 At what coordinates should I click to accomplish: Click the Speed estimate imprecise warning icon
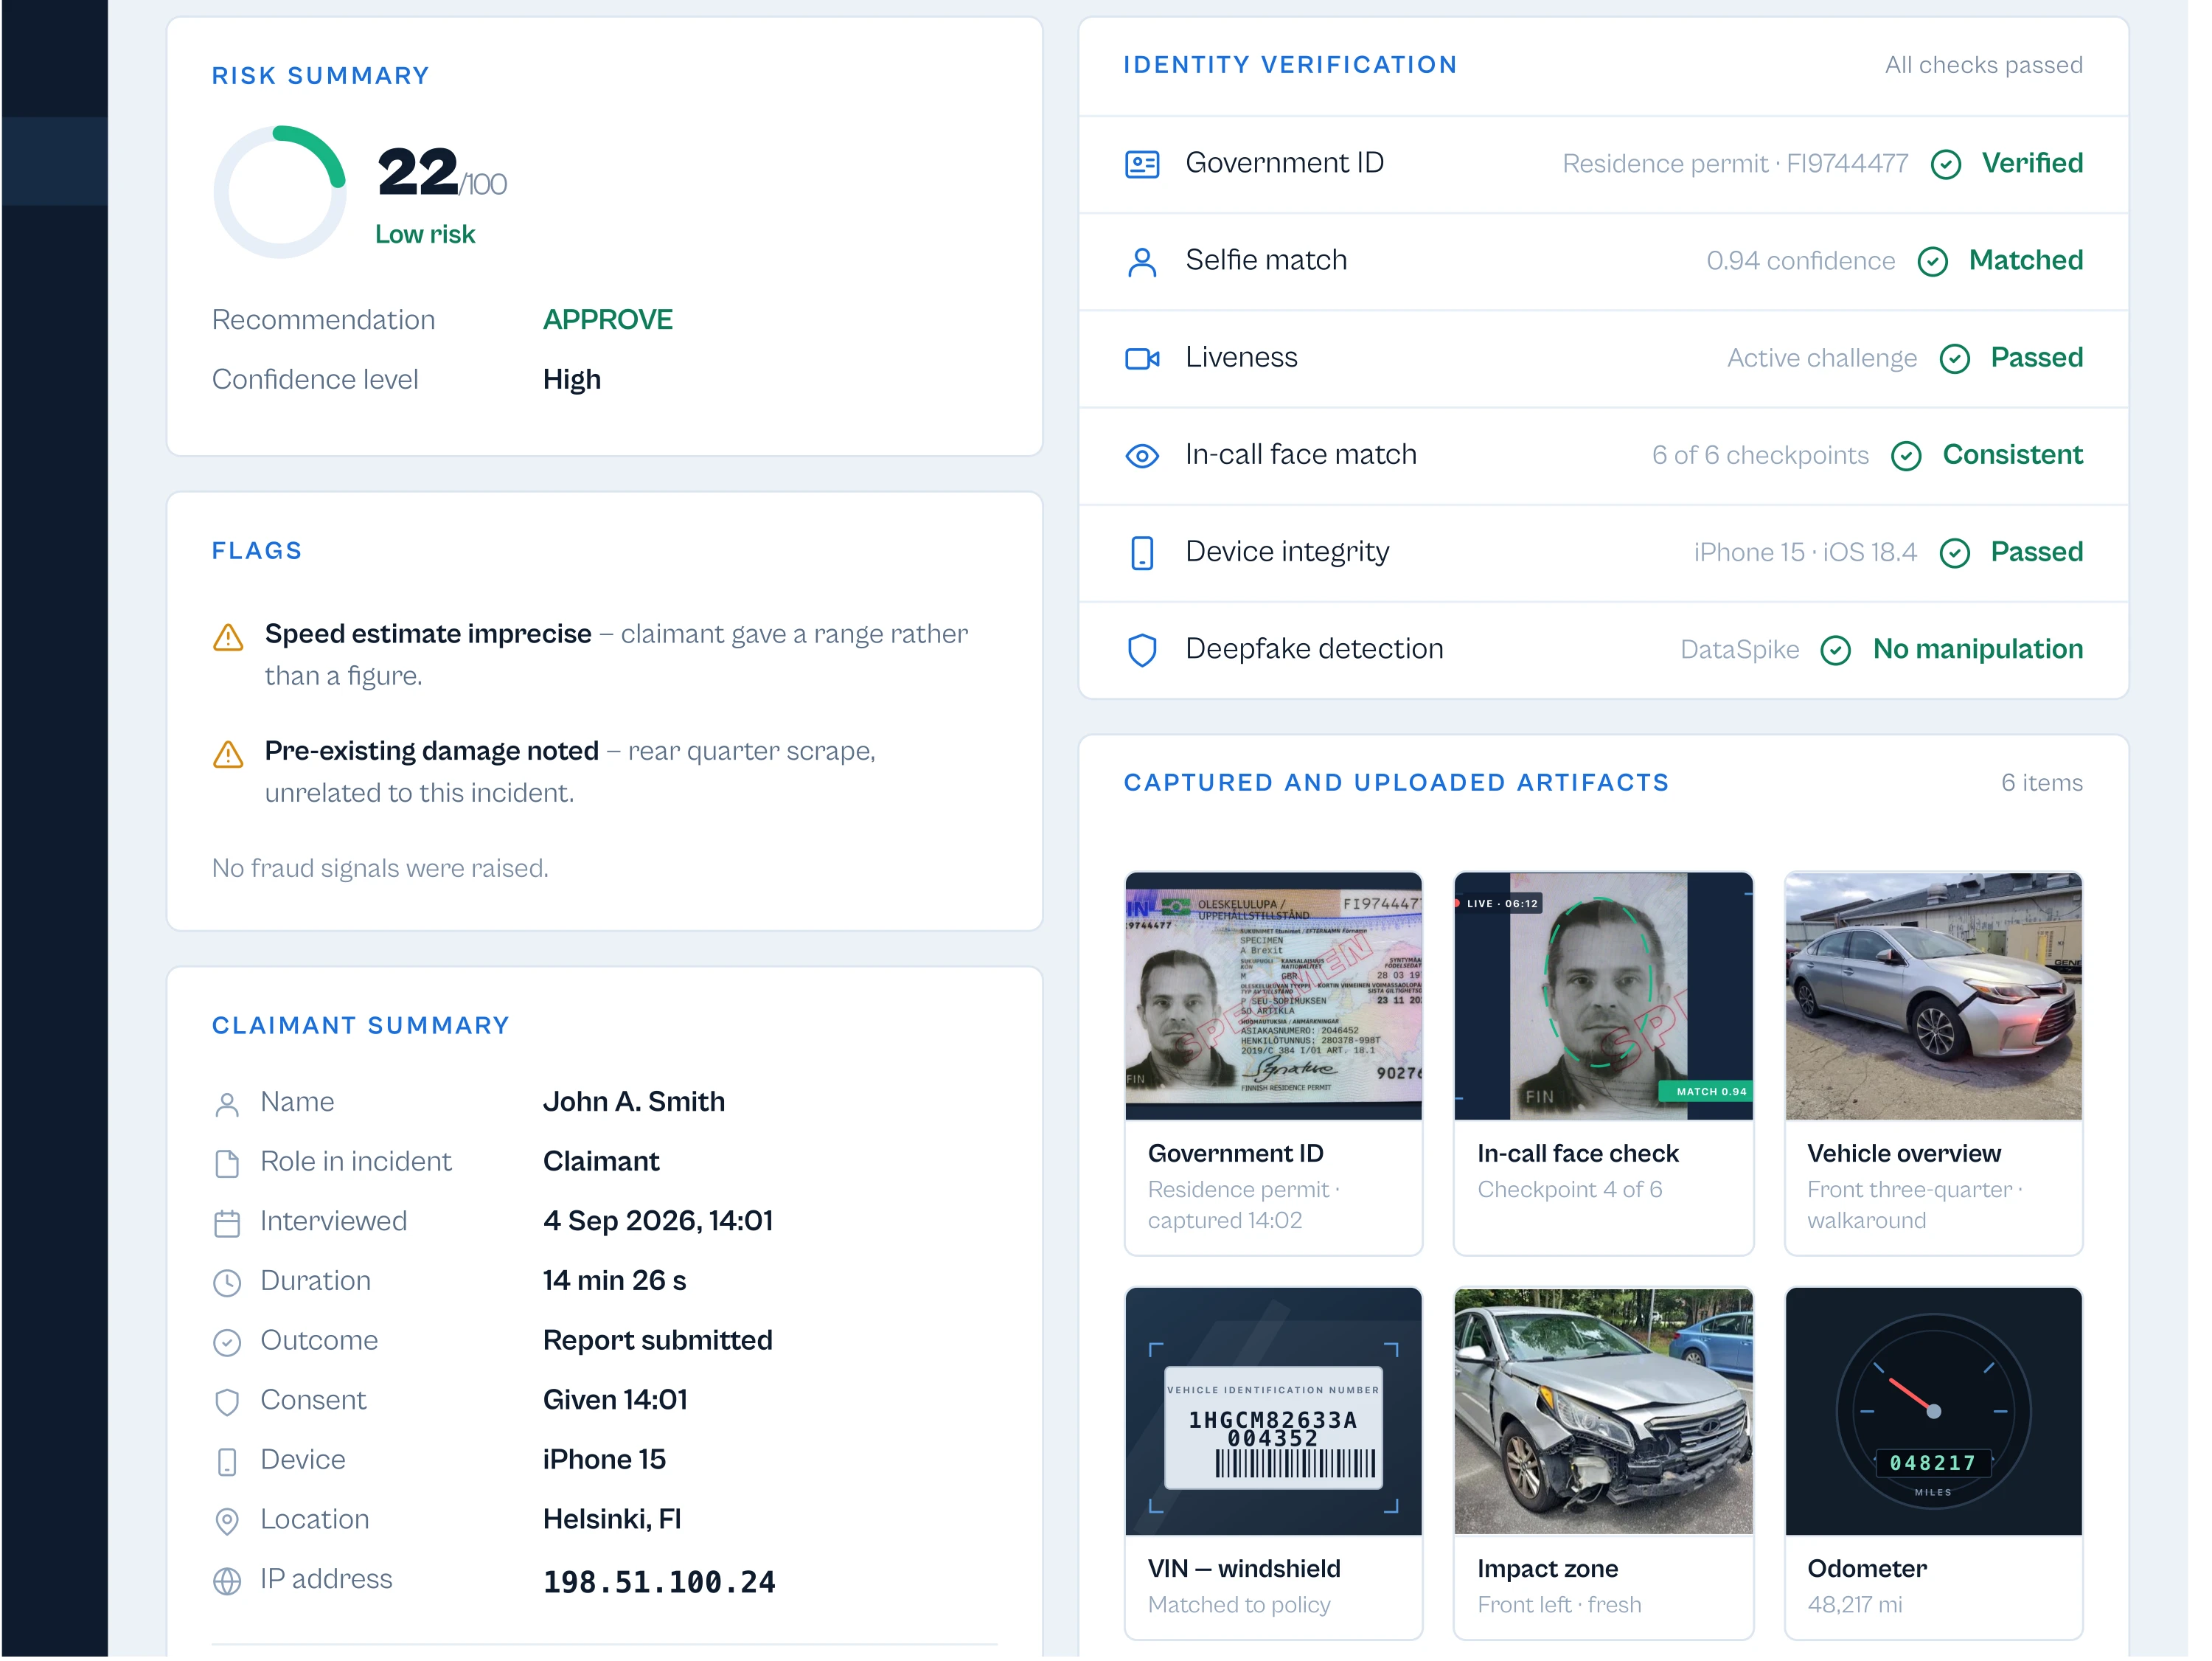[228, 637]
